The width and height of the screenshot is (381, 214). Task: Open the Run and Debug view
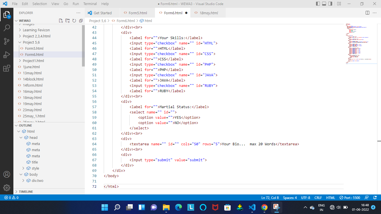click(7, 55)
